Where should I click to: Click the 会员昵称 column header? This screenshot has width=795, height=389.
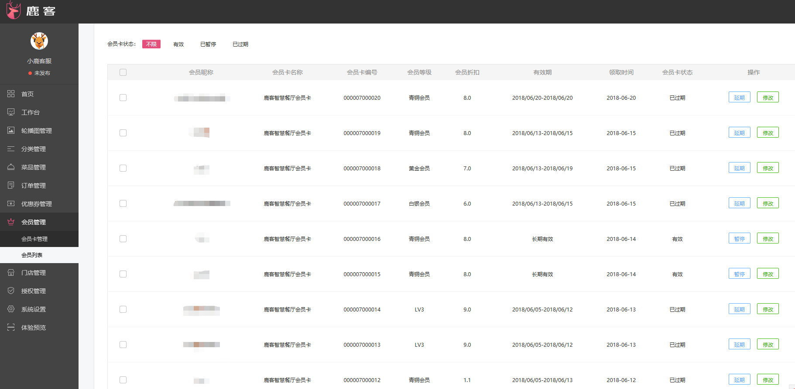[201, 72]
